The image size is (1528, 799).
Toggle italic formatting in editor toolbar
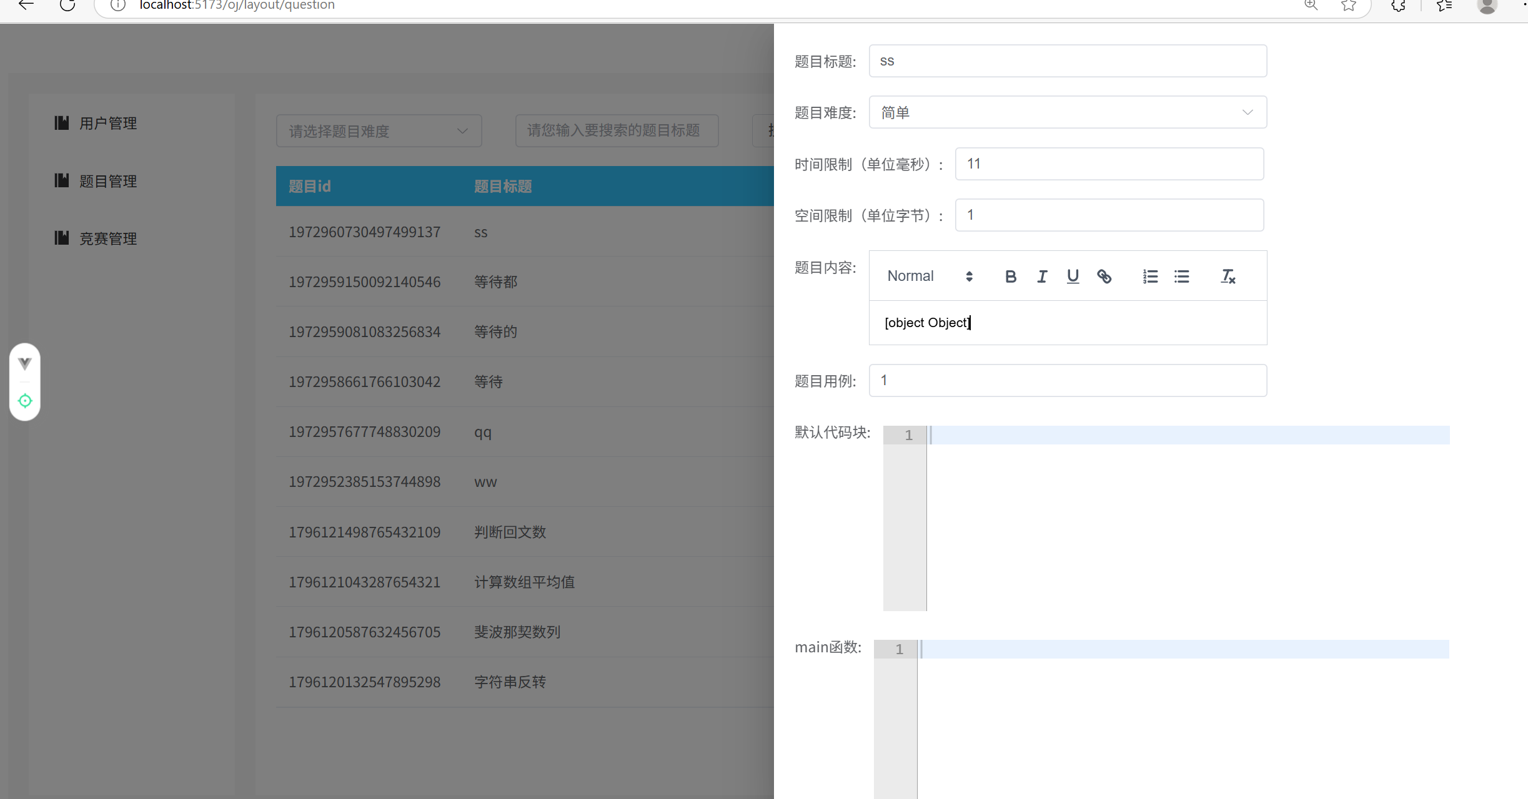pos(1041,277)
